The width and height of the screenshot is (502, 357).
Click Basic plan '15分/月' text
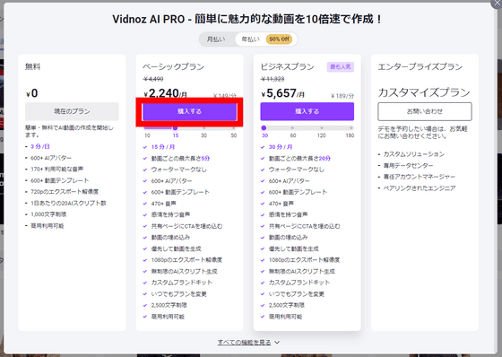pos(163,147)
